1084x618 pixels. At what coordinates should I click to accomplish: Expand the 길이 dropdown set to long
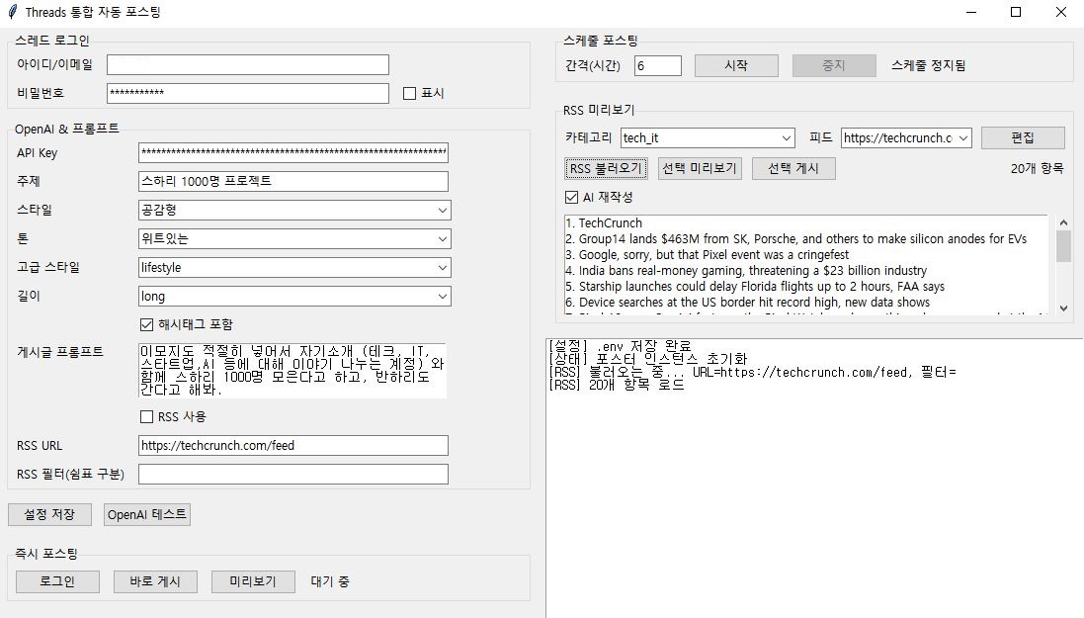(294, 297)
